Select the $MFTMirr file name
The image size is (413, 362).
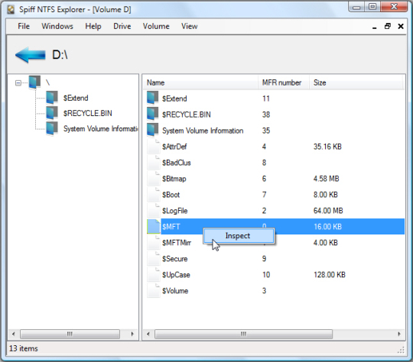177,243
